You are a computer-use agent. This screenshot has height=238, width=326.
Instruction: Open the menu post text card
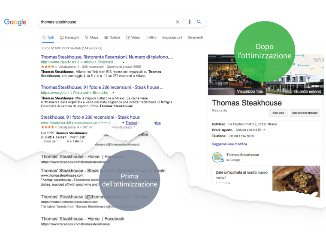[241, 175]
